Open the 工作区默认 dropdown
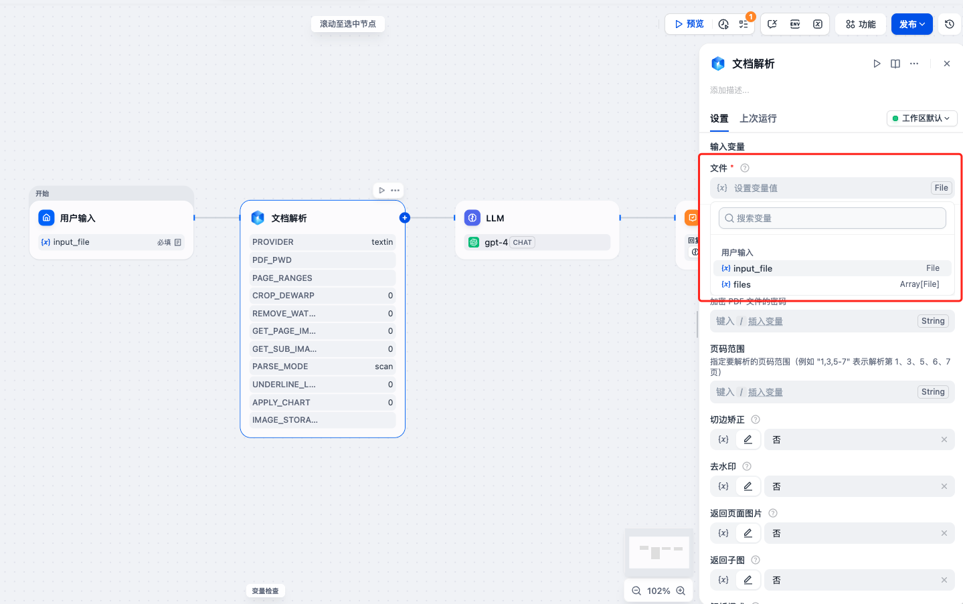Screen dimensions: 963x604 click(x=922, y=118)
